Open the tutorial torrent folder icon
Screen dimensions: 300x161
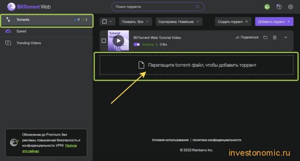tap(265, 37)
